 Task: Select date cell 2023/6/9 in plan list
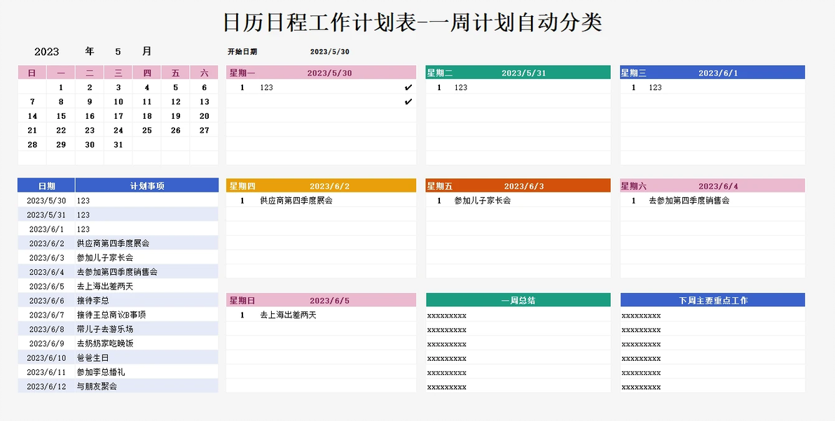coord(46,343)
